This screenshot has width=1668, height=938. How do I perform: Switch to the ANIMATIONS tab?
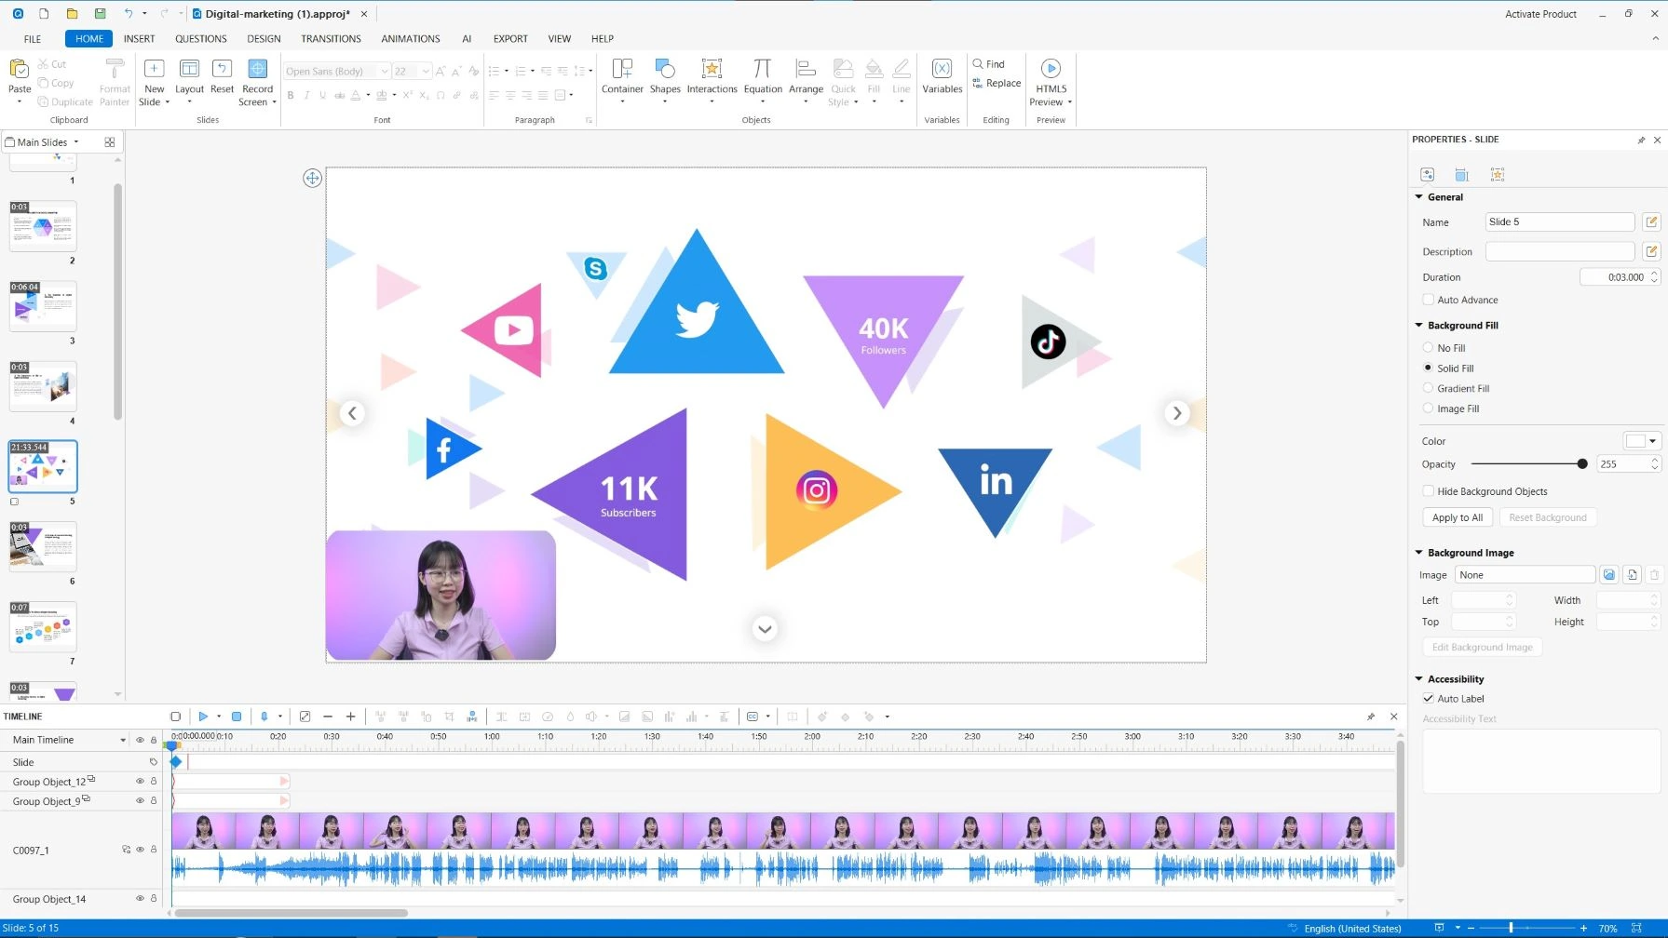[410, 39]
